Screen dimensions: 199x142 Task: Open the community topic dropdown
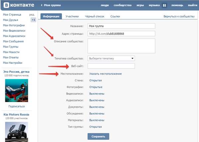click(x=111, y=59)
